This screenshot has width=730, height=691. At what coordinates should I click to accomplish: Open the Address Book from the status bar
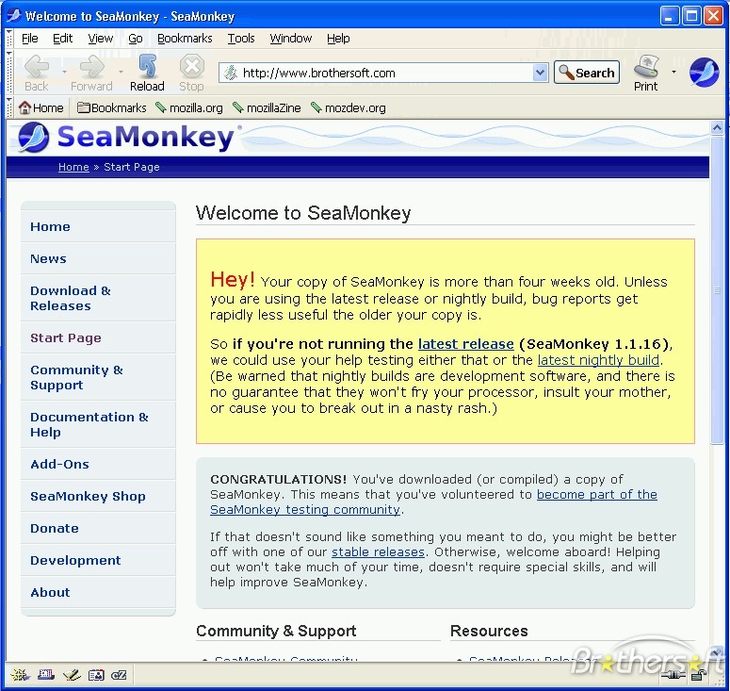click(96, 674)
